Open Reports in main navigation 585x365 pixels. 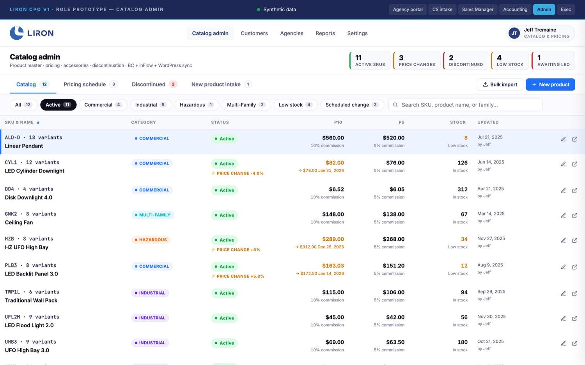pos(325,33)
